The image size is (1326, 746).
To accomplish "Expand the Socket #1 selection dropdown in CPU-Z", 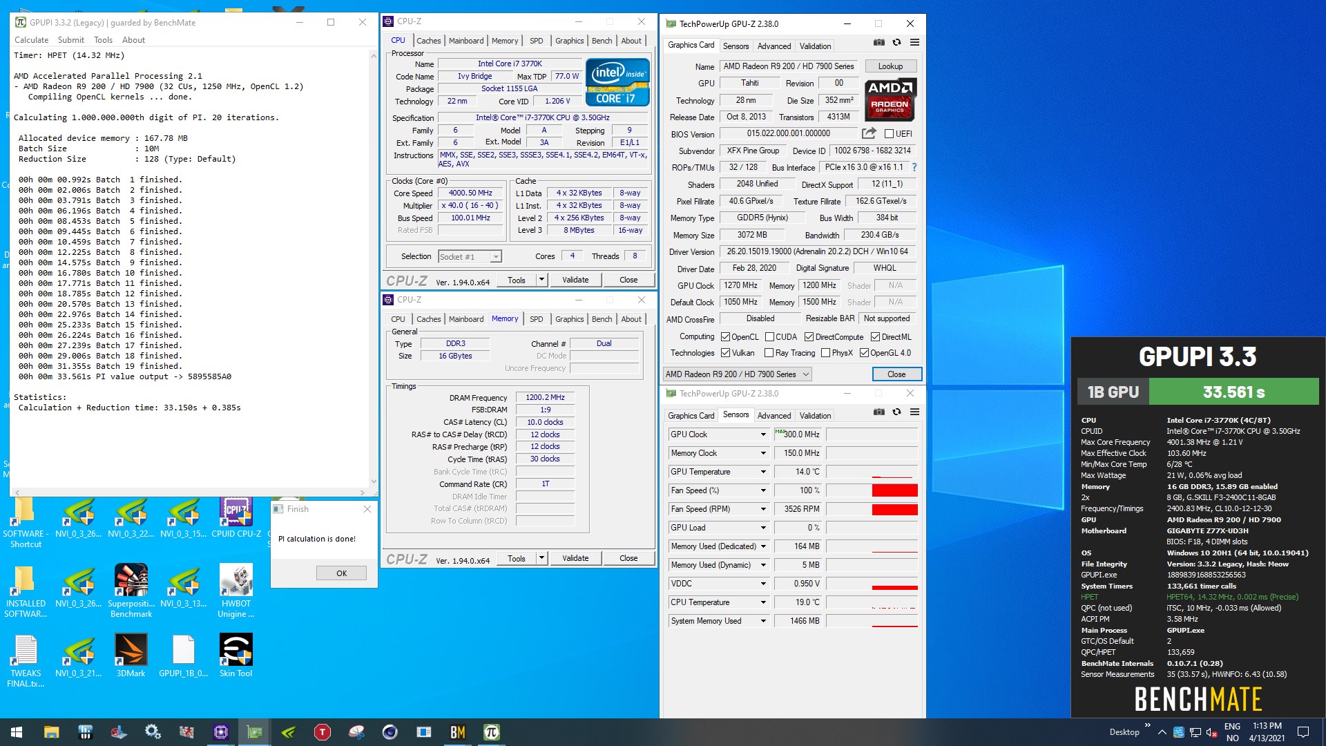I will click(x=495, y=257).
